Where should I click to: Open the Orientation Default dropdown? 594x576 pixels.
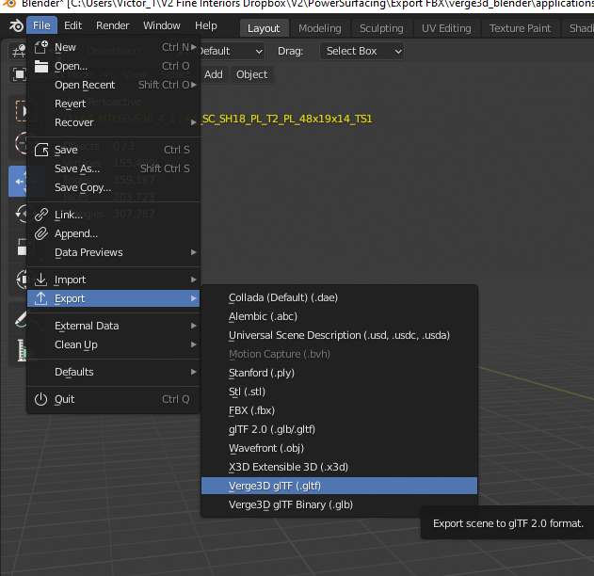click(x=231, y=51)
